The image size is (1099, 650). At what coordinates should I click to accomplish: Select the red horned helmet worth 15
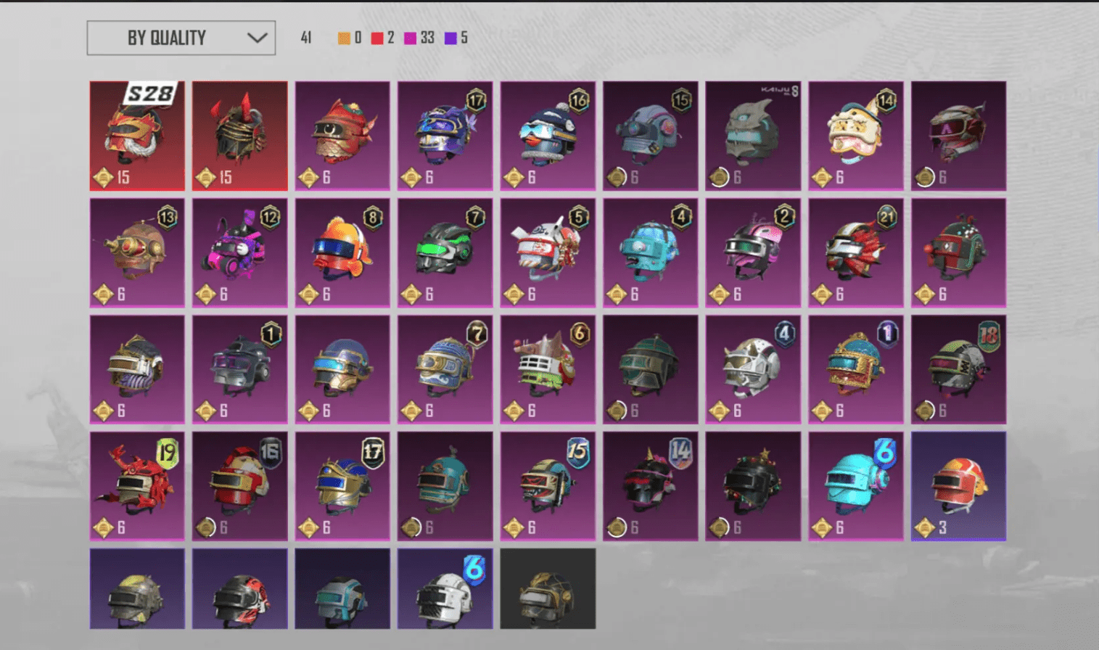point(240,136)
